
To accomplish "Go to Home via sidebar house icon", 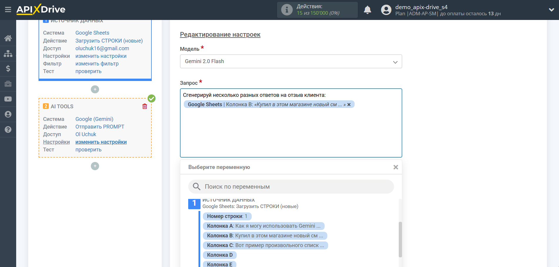I will coord(8,38).
